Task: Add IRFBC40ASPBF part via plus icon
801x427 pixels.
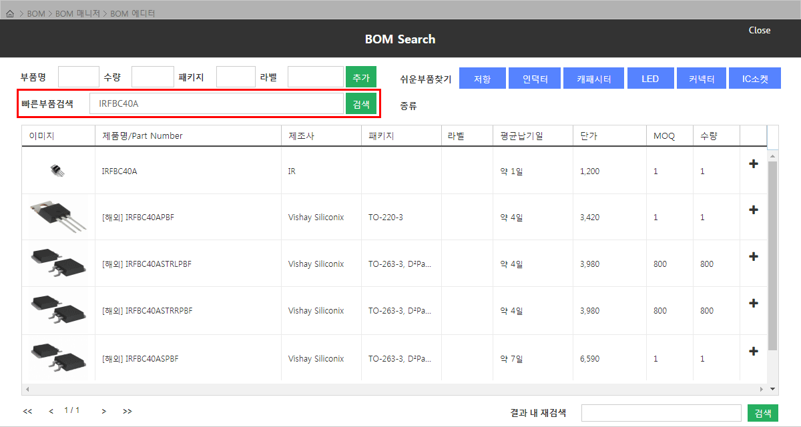Action: tap(754, 352)
